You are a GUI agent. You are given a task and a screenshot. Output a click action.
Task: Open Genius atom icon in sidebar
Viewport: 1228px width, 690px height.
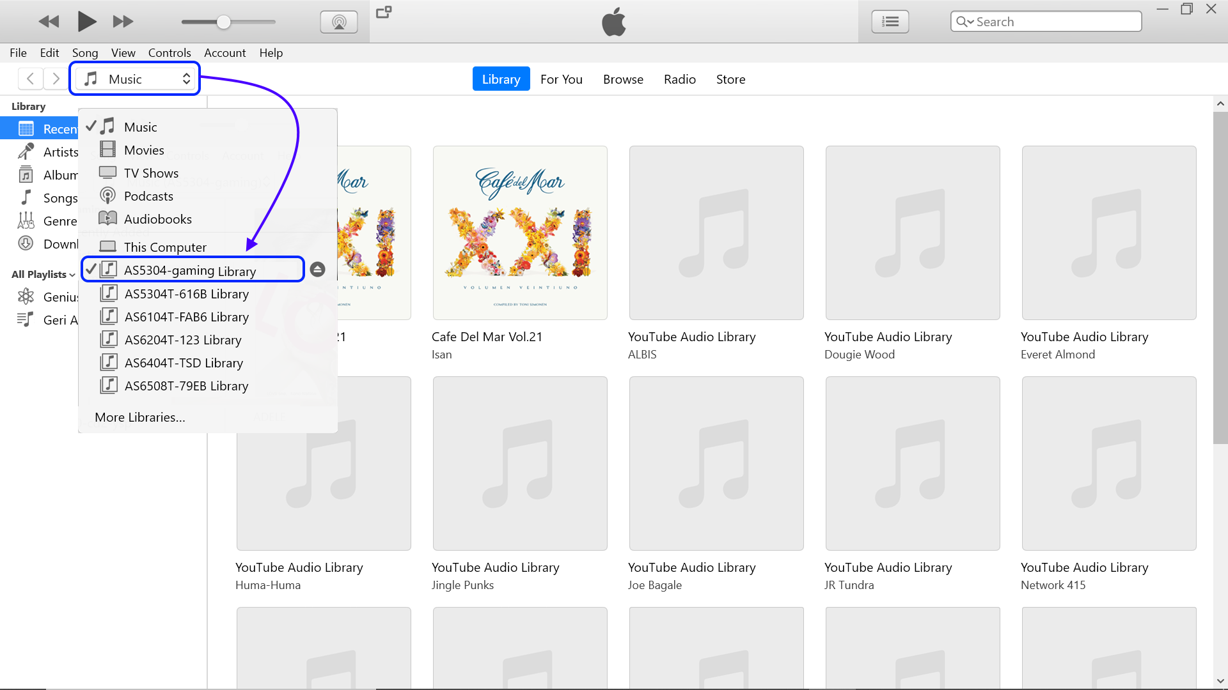point(26,296)
